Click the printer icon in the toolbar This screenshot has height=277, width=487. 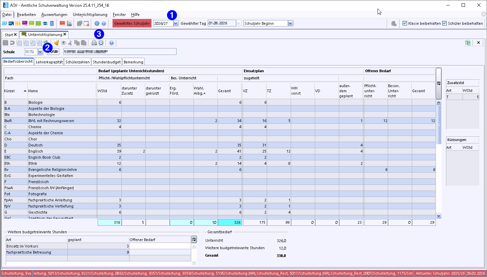point(94,43)
